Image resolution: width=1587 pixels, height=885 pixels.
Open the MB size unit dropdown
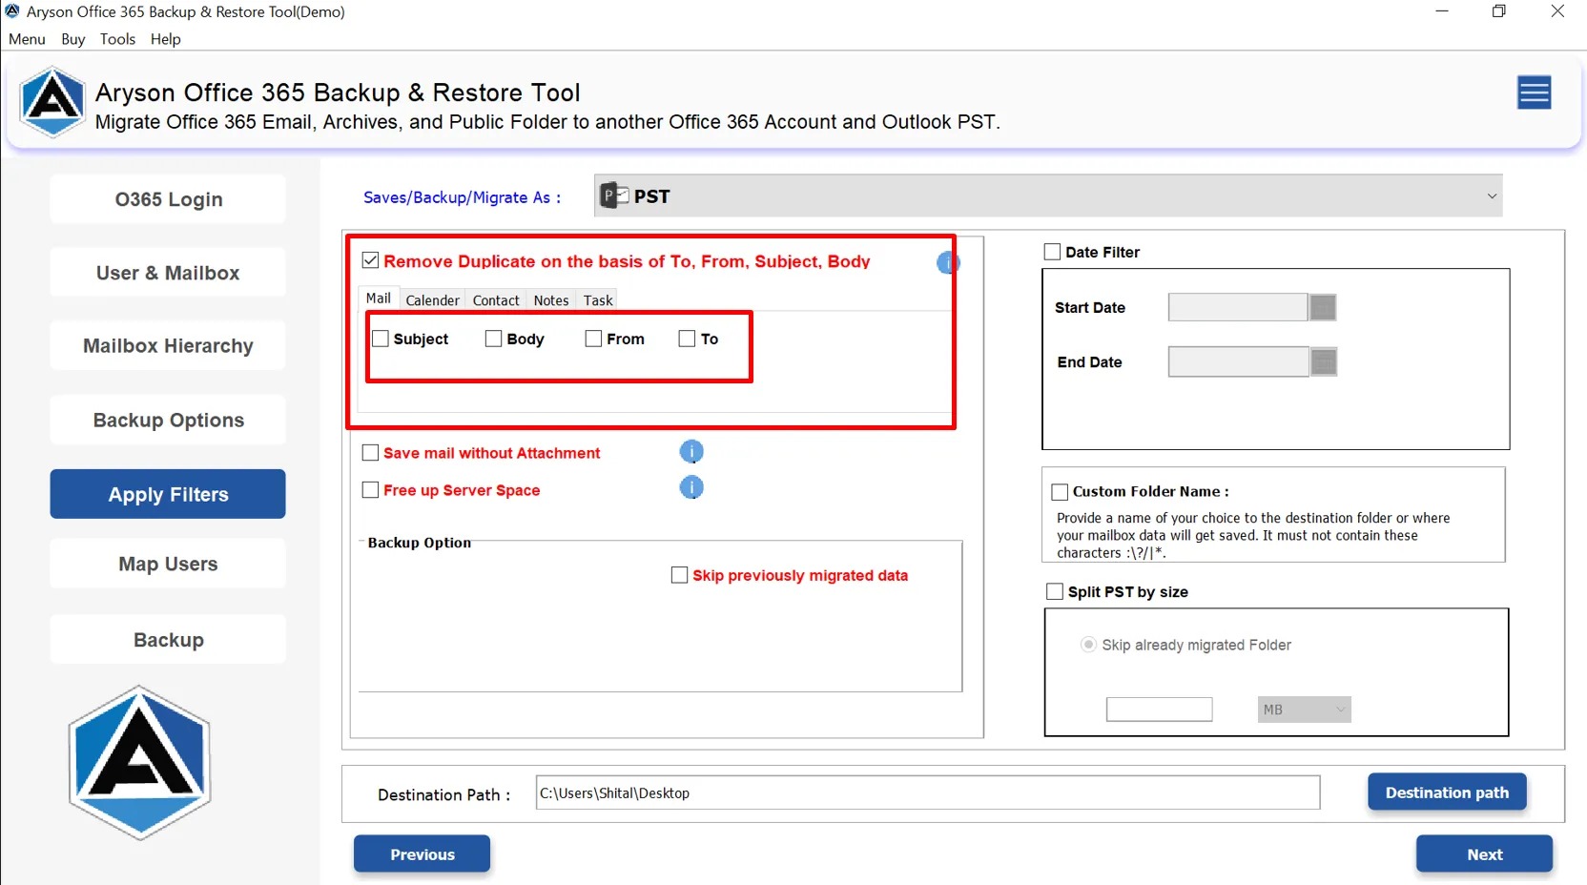coord(1303,710)
